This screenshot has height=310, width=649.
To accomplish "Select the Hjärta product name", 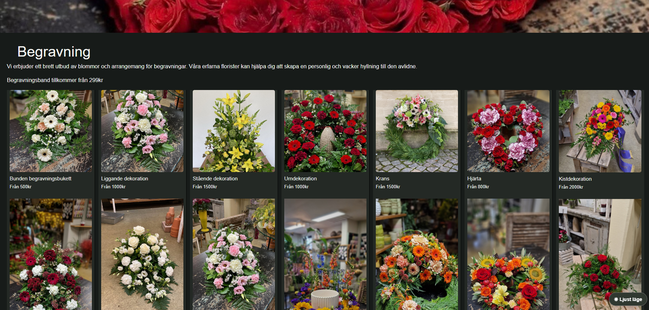I will click(x=474, y=179).
